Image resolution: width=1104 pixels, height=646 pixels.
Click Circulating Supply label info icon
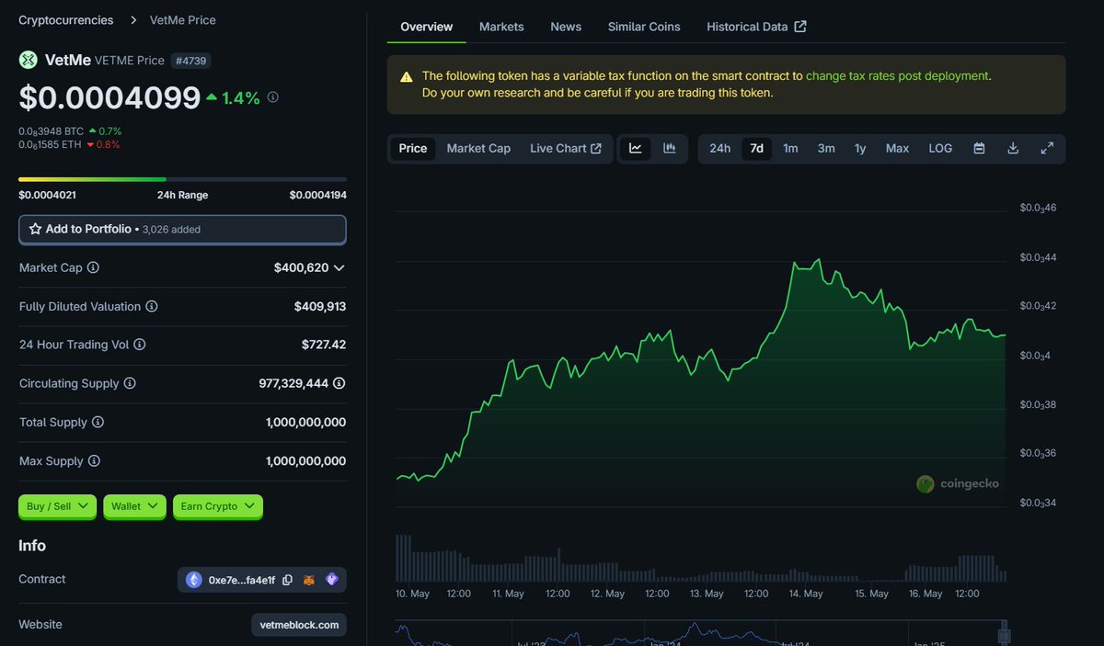pyautogui.click(x=130, y=383)
